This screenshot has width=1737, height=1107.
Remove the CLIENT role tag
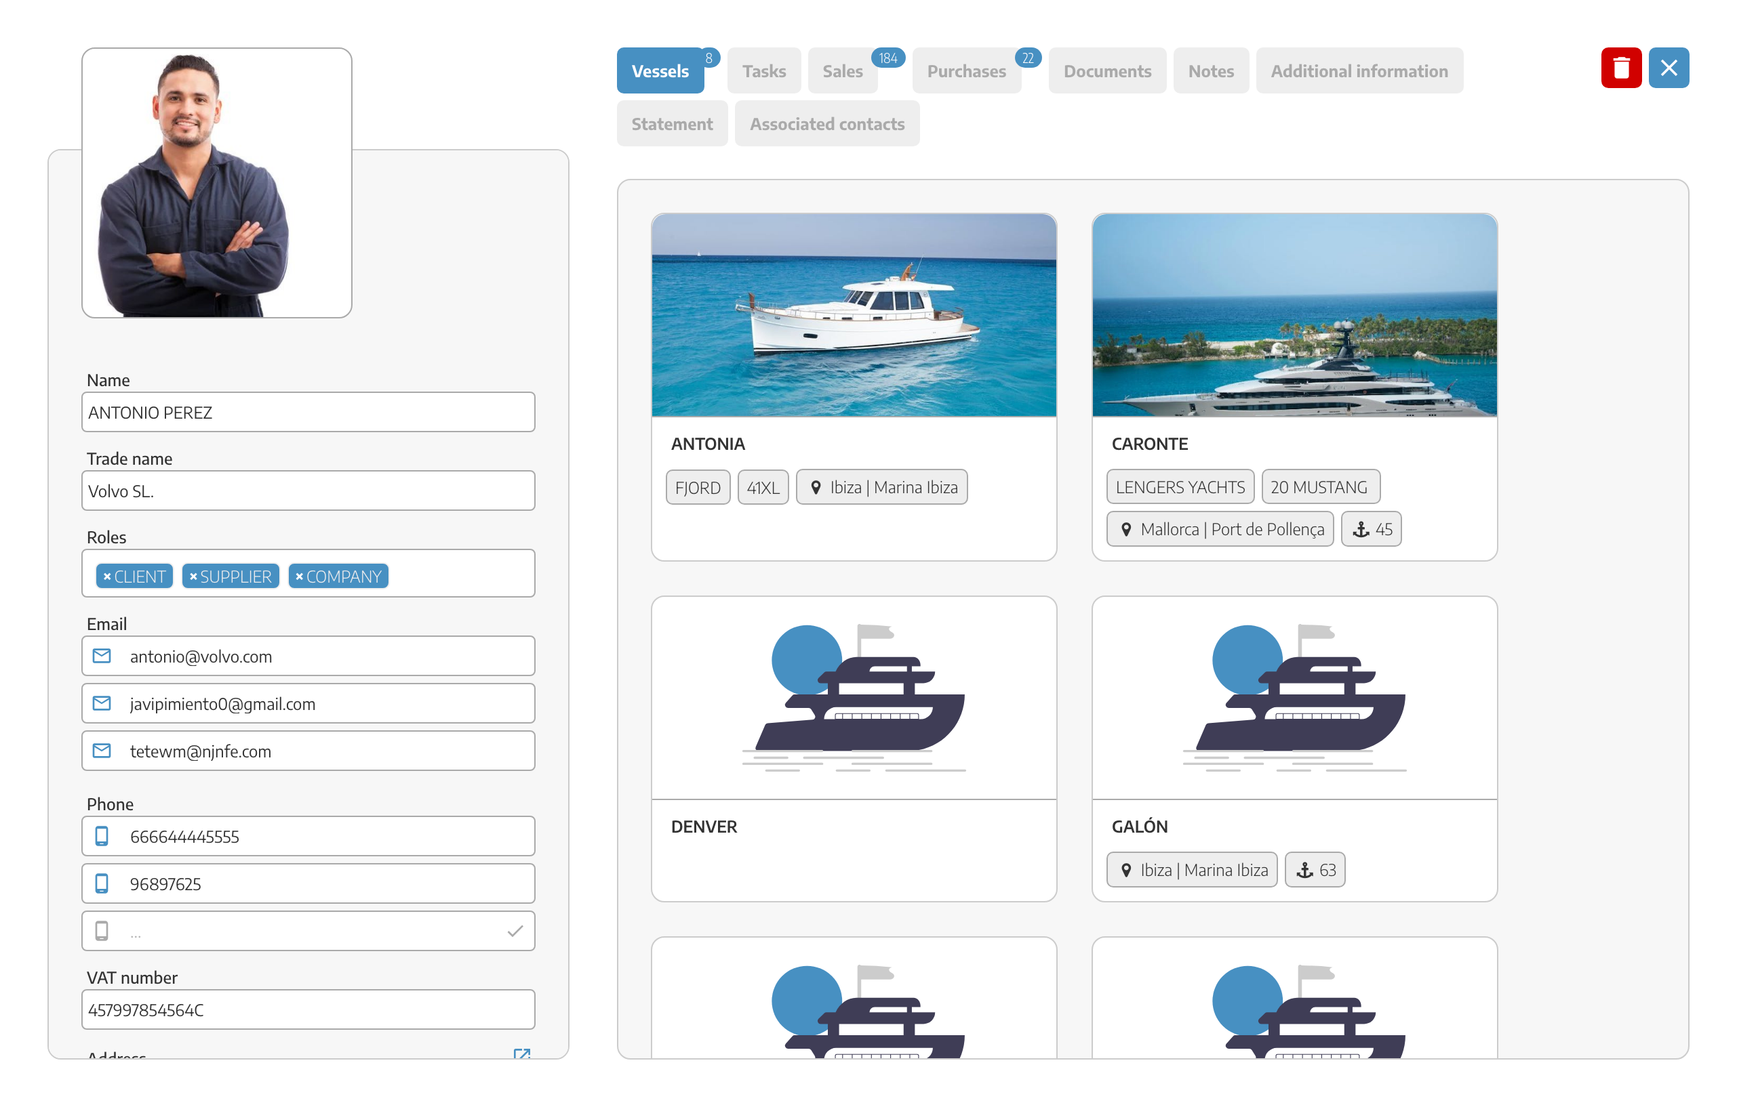pos(106,577)
